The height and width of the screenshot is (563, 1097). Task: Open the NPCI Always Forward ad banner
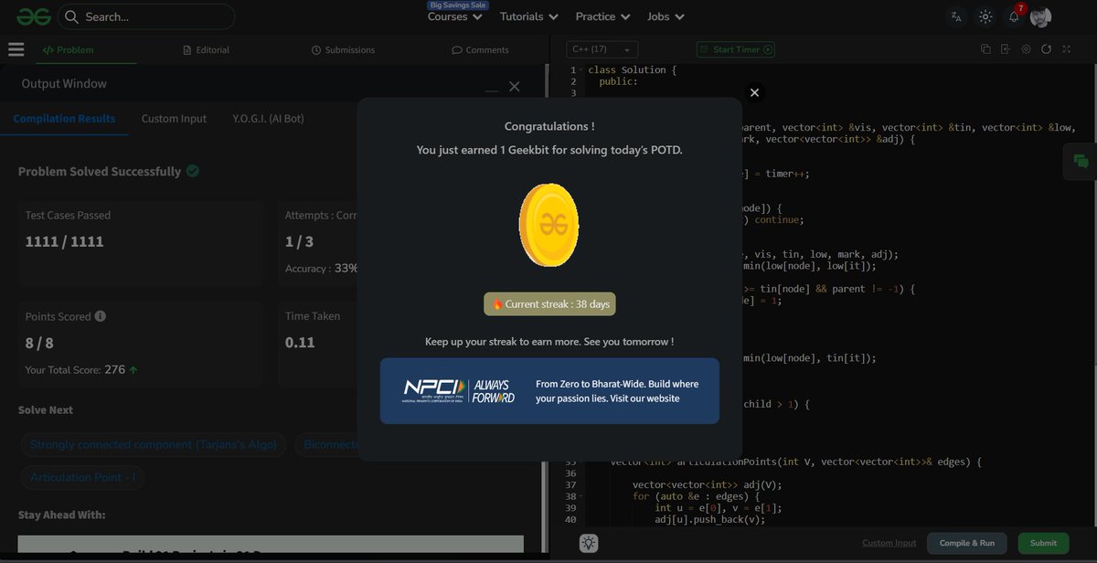[549, 391]
